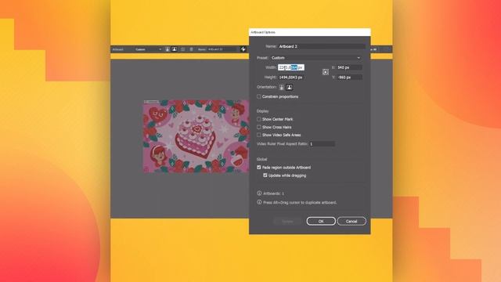Click the info icon beside Alt+Drag hint
The image size is (501, 282).
pos(259,202)
